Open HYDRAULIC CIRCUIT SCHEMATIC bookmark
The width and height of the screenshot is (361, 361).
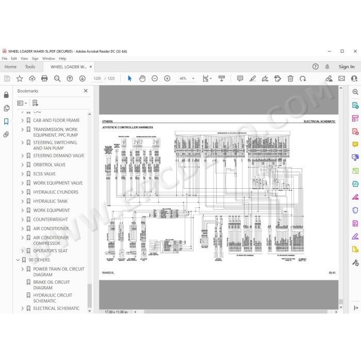pos(53,298)
